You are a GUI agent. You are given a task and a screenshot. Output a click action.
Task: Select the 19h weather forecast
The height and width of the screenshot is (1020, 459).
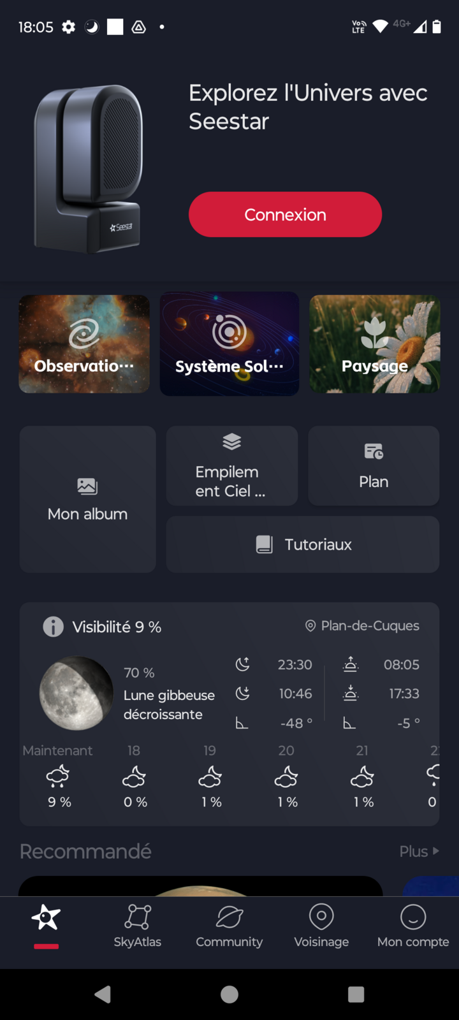point(210,776)
